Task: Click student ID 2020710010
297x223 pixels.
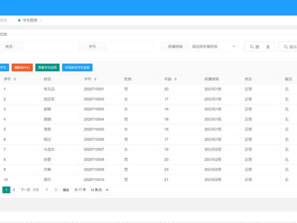Action: pyautogui.click(x=94, y=180)
